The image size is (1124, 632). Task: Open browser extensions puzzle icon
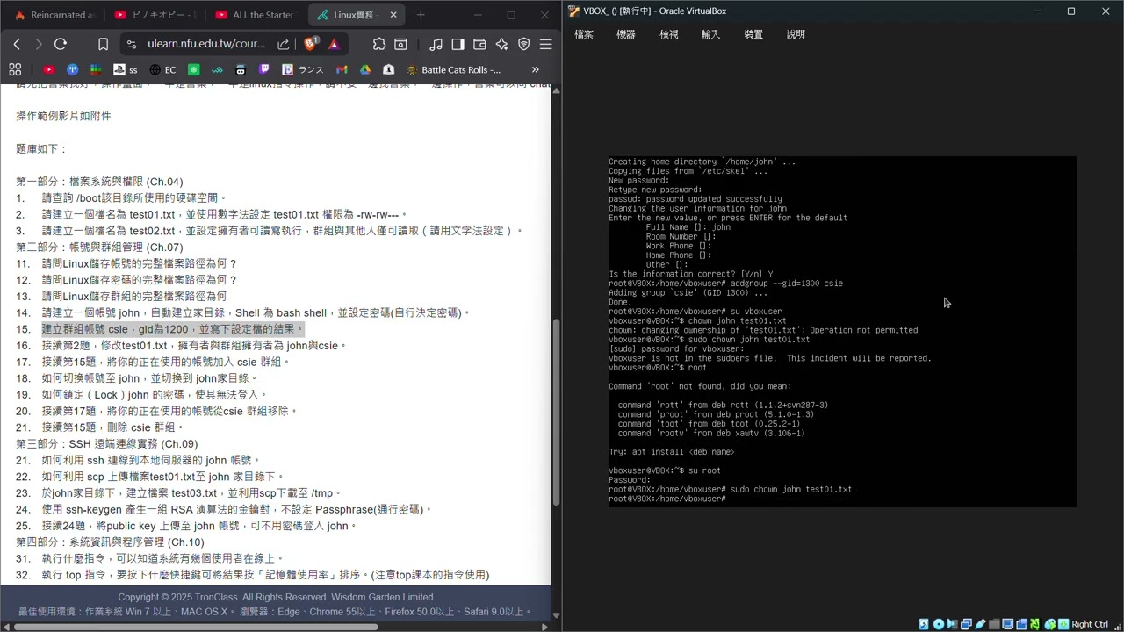(379, 44)
